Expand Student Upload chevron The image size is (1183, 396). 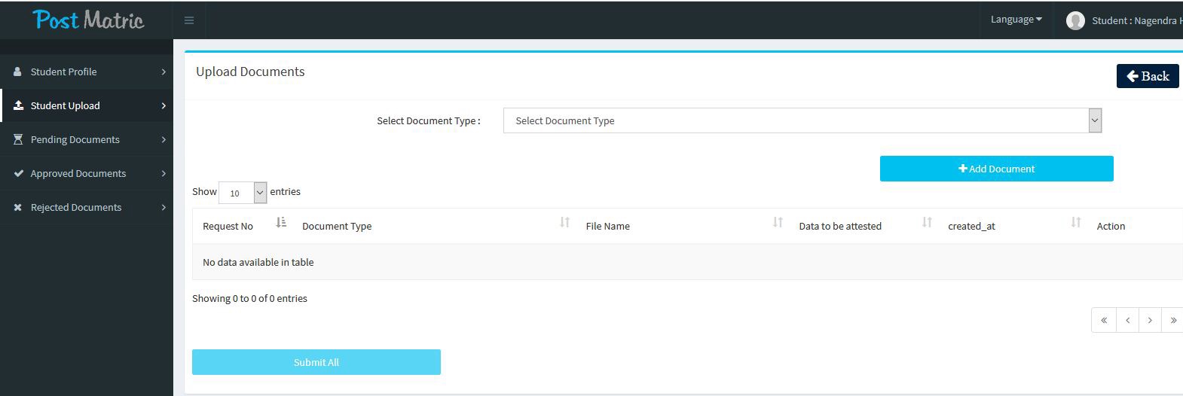pos(164,105)
